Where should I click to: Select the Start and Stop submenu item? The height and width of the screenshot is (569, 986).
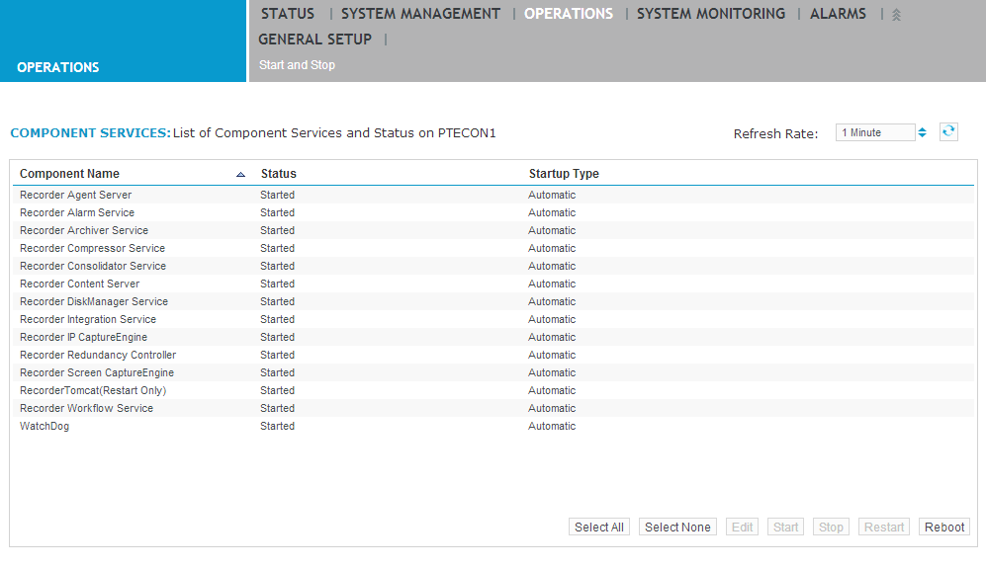(296, 64)
